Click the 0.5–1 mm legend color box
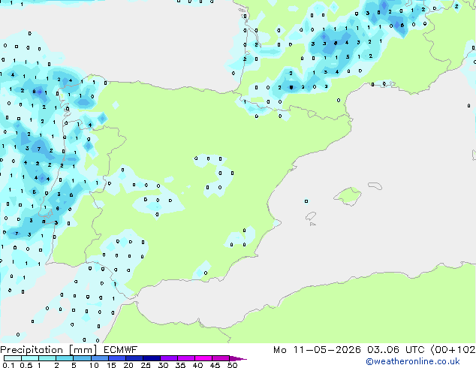The width and height of the screenshot is (476, 368). (x=30, y=358)
